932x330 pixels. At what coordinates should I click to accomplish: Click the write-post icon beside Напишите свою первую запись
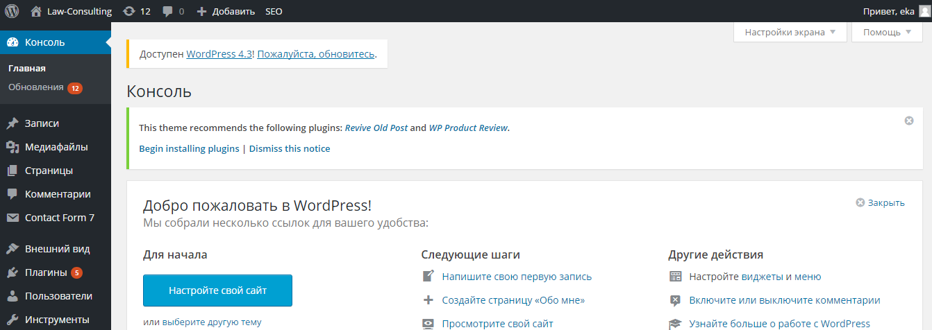coord(428,277)
